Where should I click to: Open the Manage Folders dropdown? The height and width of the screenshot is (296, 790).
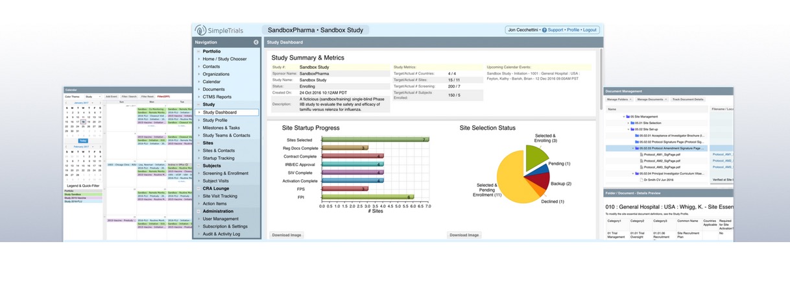tap(619, 99)
